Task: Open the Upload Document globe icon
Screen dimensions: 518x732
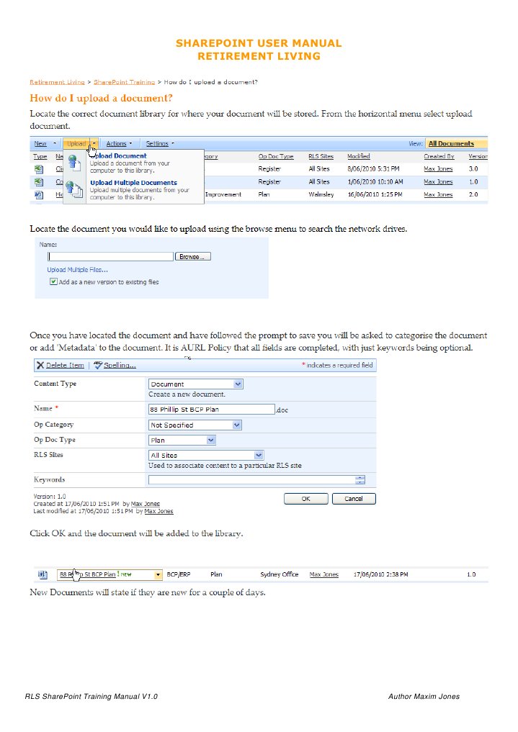Action: click(x=73, y=163)
